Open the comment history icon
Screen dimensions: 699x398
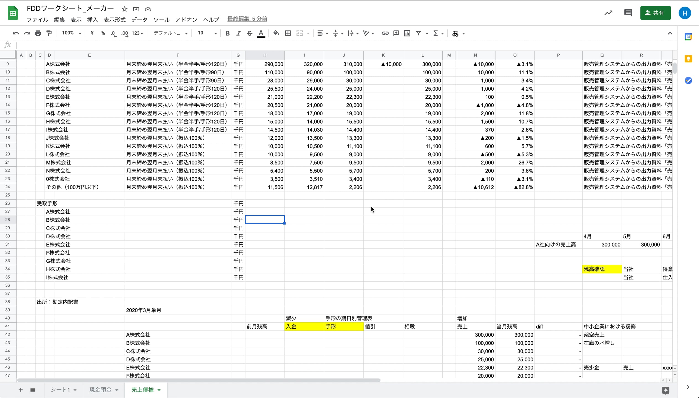pos(628,13)
